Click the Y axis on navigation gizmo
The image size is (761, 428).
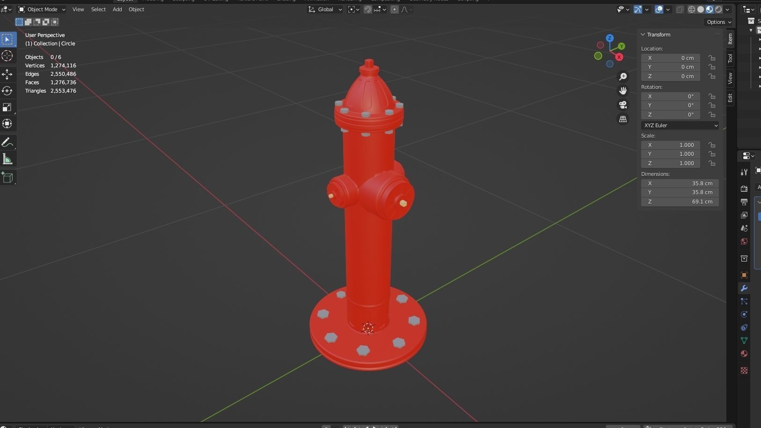tap(622, 46)
